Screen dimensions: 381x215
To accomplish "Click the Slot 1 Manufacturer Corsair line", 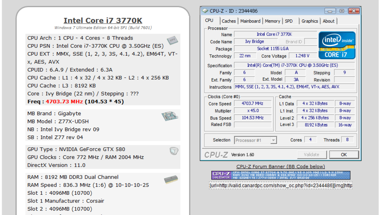I will (66, 201).
